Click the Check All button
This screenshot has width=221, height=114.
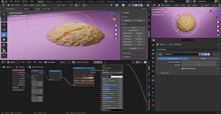pyautogui.click(x=133, y=48)
